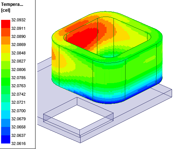
Task: Click the 32.0785 legend value
Action: click(x=18, y=78)
